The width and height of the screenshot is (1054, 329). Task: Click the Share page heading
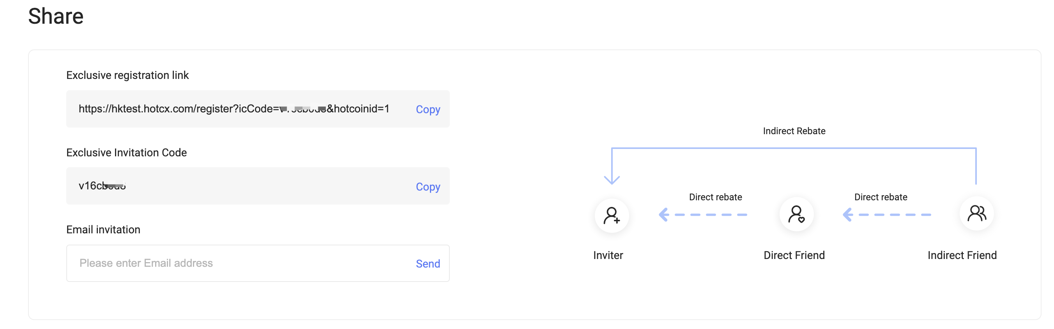56,16
